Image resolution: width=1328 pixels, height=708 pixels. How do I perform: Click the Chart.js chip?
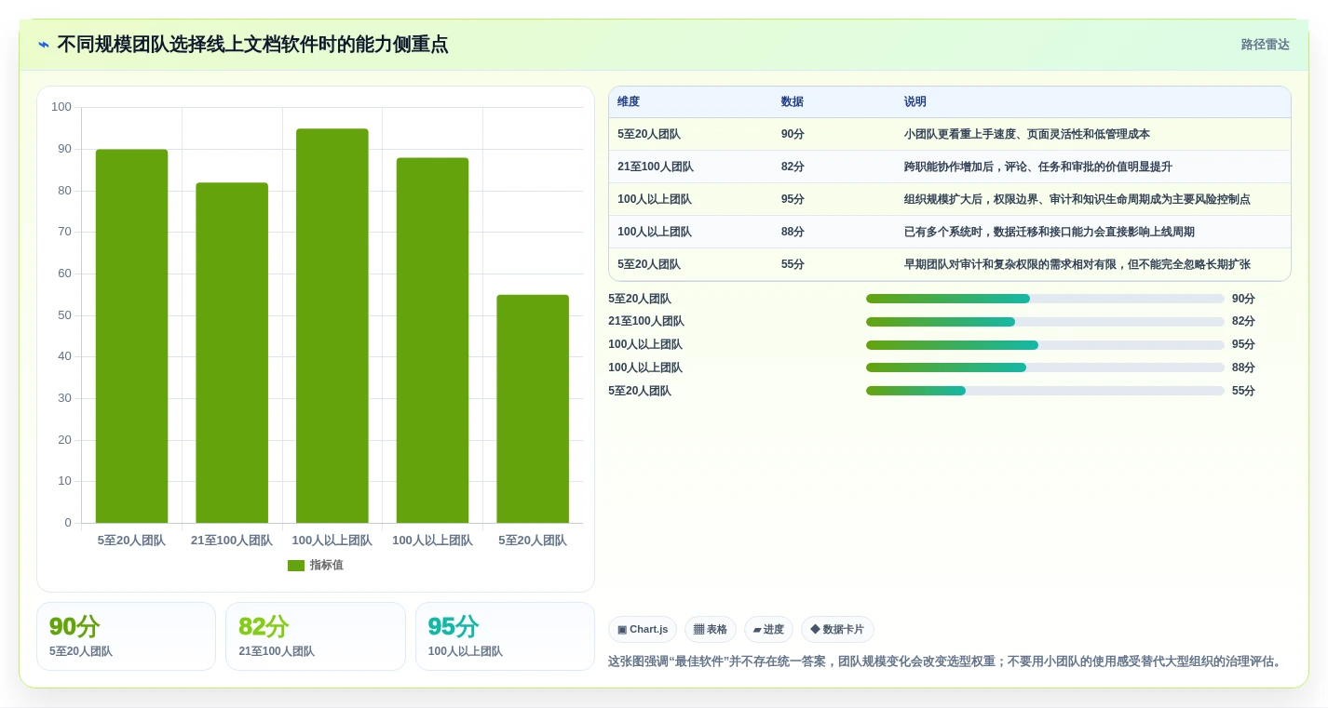coord(643,630)
